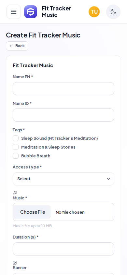Focus the Name EN input field

[63, 89]
